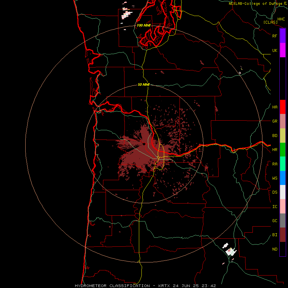Click the purple RF legend color swatch
Viewport: 288px width, 288px height.
(283, 36)
